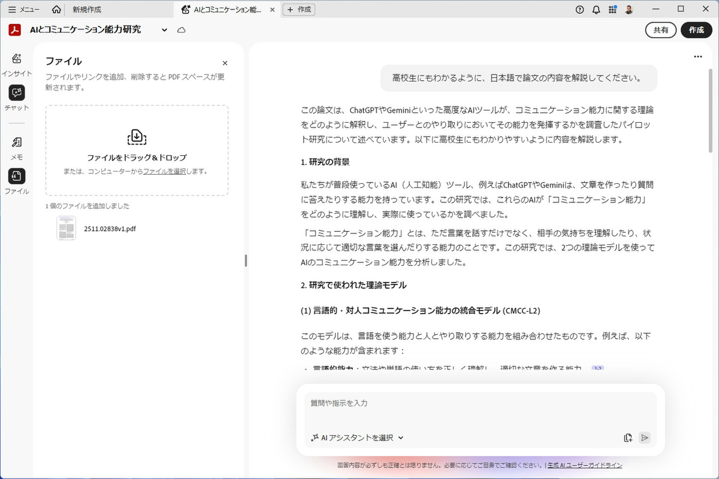Click the 2511.02838v1.pdf file thumbnail

coord(66,228)
